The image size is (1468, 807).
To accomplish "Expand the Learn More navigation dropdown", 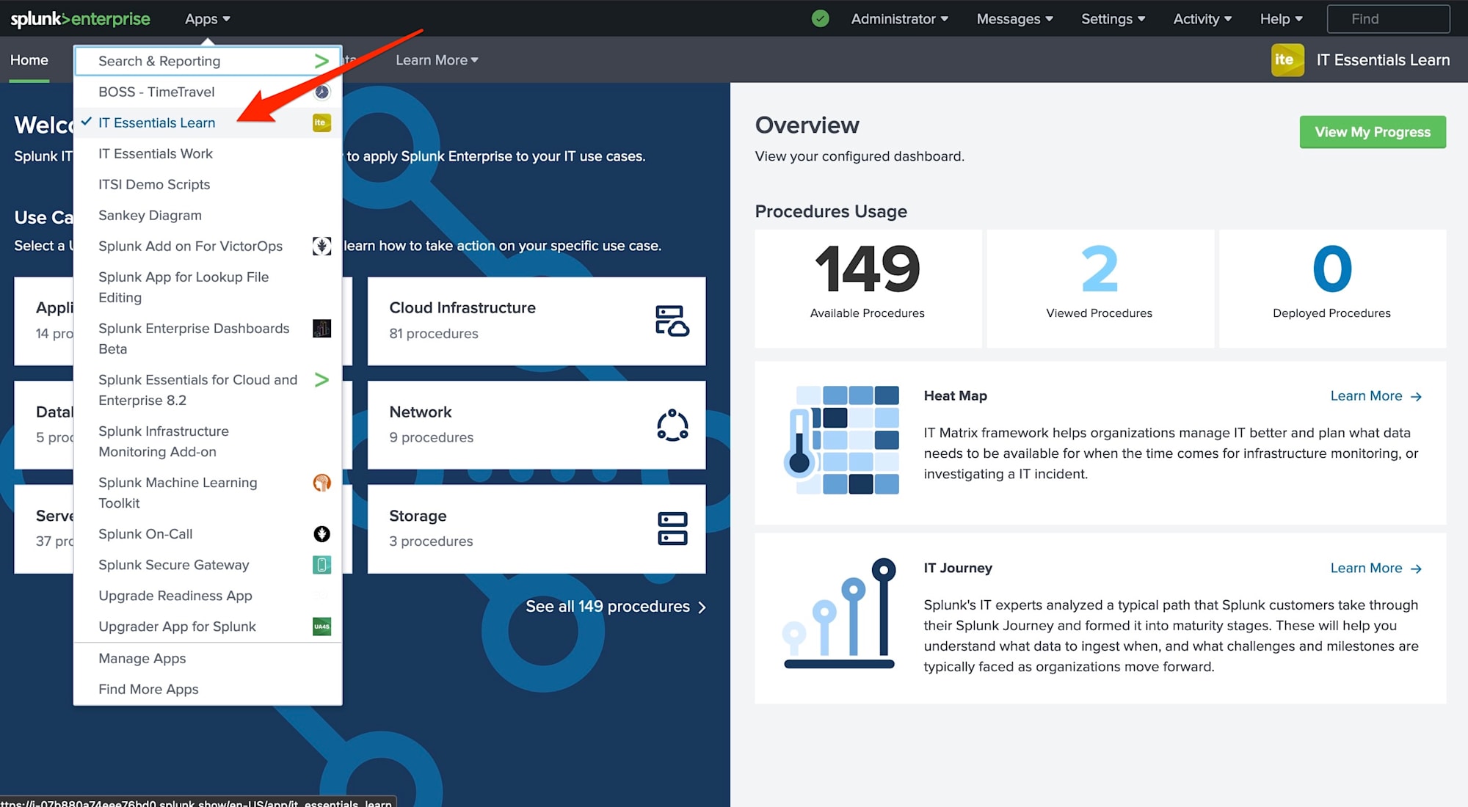I will coord(437,60).
